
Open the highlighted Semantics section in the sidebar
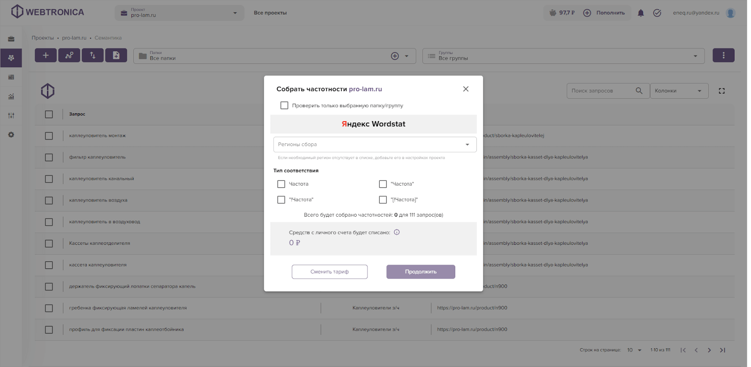click(11, 58)
